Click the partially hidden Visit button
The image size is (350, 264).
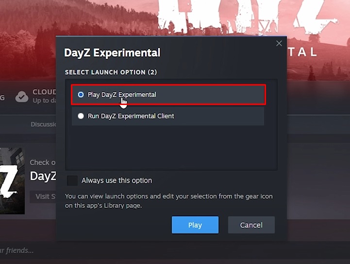point(43,197)
